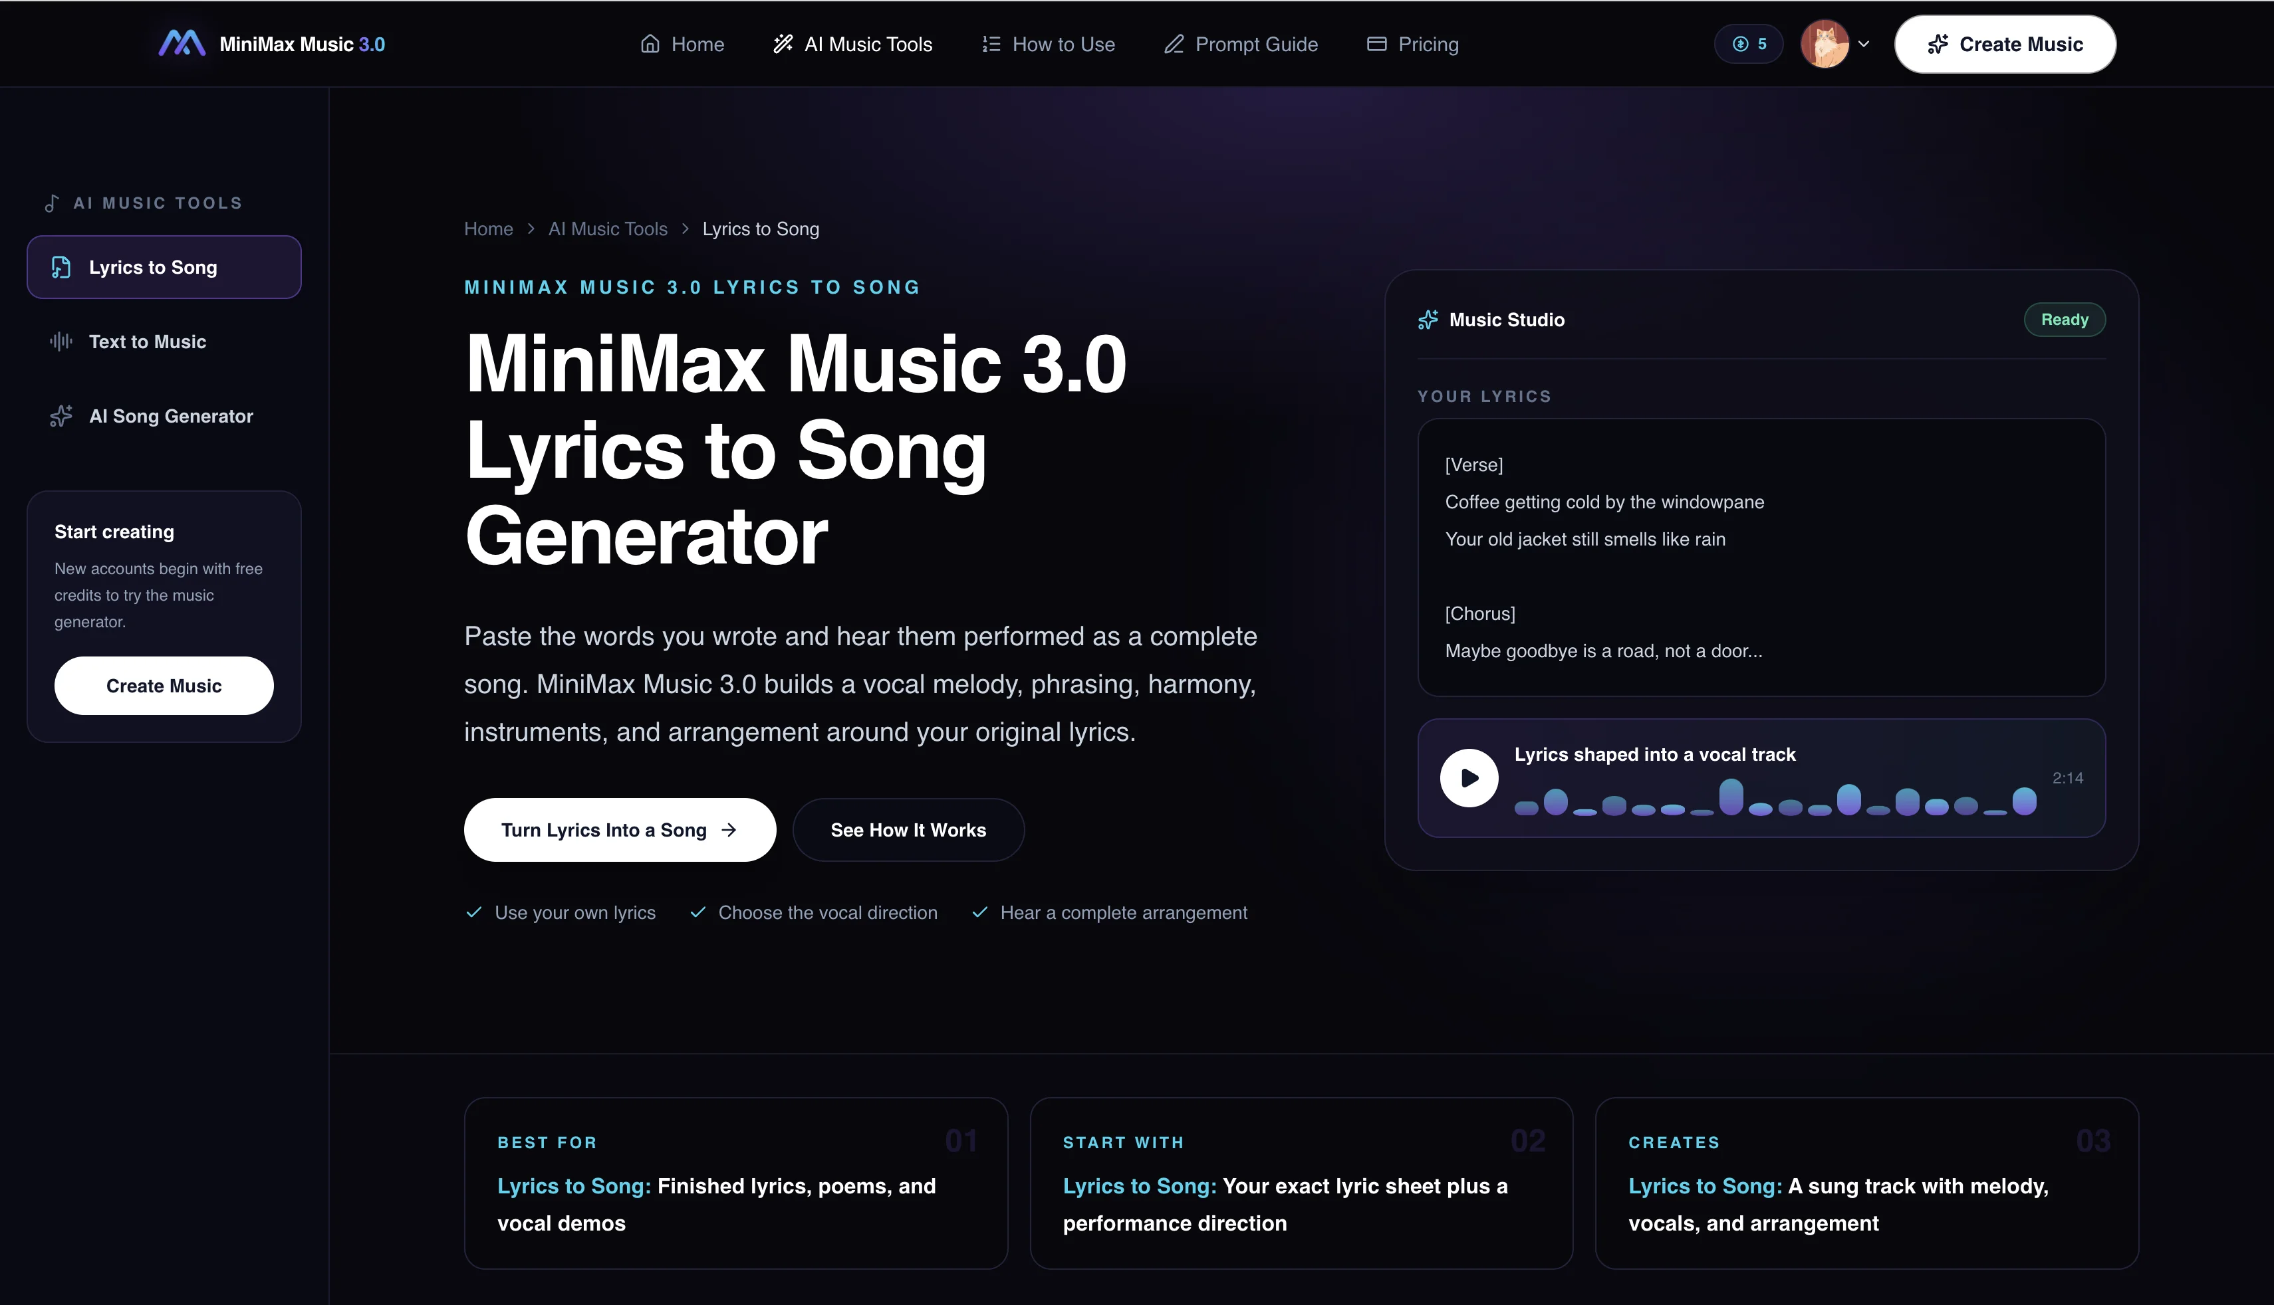Open the credits badge showing 5
Viewport: 2274px width, 1305px height.
pyautogui.click(x=1749, y=44)
